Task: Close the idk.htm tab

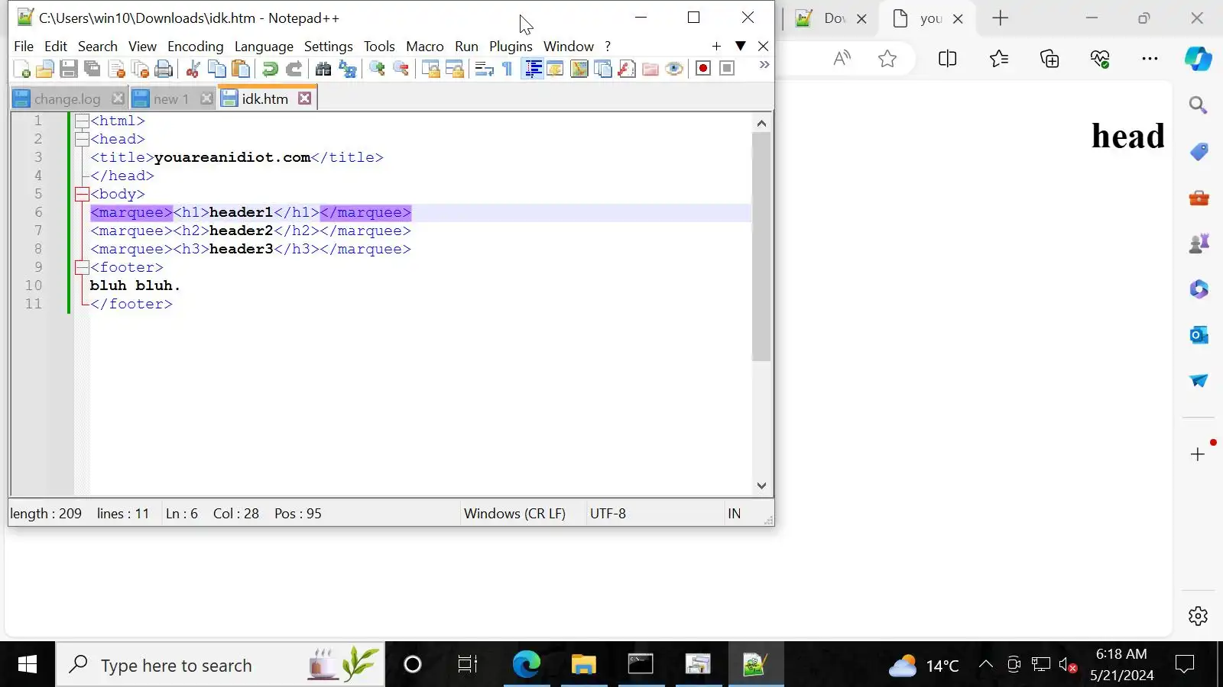Action: tap(304, 98)
